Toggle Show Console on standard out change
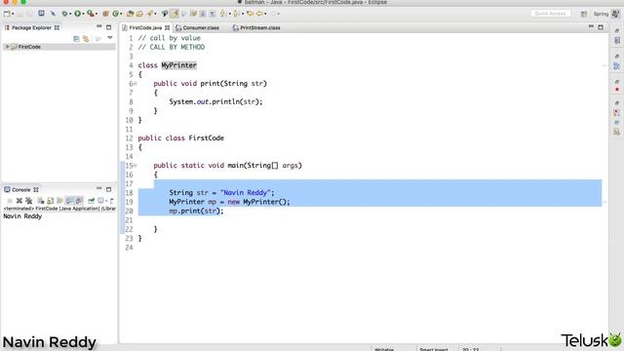Screen dimensions: 624x351 point(70,201)
